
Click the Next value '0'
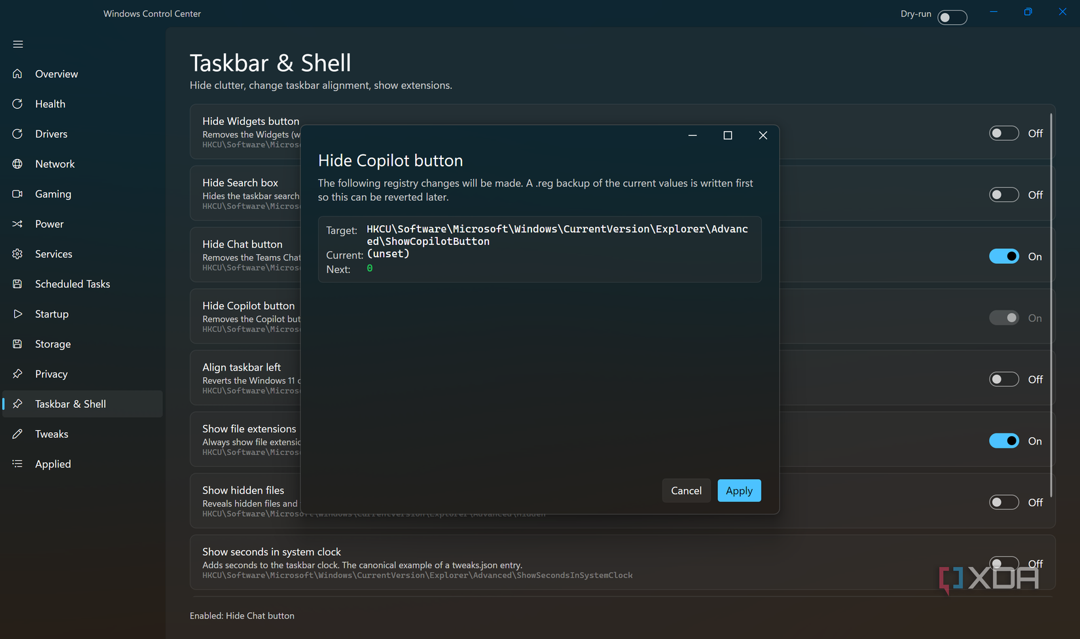(370, 268)
